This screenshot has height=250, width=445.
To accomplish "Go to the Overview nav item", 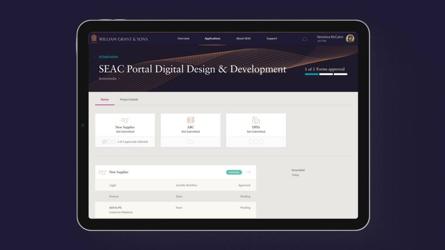I will [183, 39].
